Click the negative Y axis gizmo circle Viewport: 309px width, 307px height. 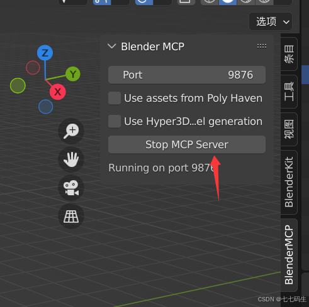click(18, 85)
